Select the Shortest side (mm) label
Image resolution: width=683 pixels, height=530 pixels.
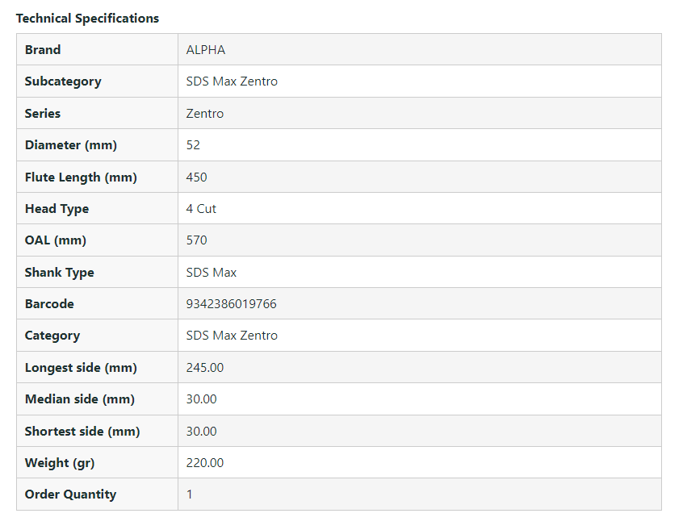[x=82, y=432]
